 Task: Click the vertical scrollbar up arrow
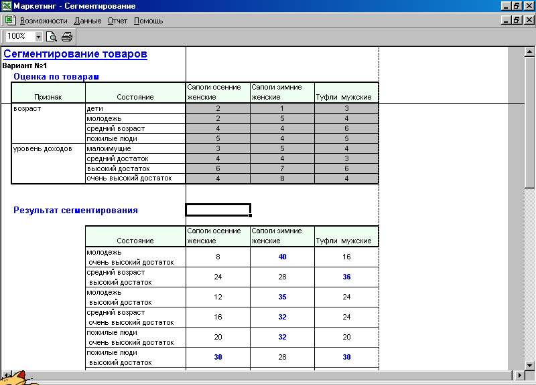[x=529, y=52]
